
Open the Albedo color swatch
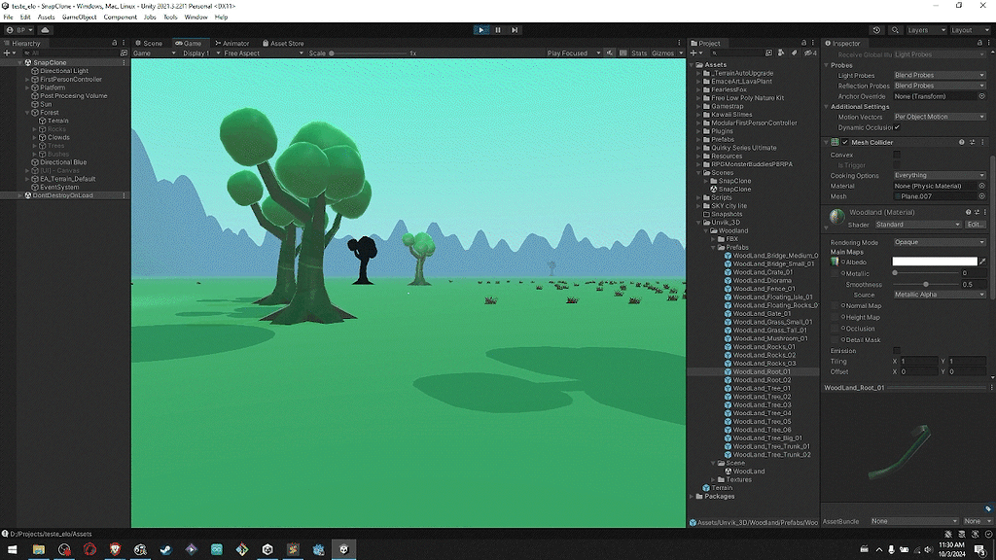point(936,262)
